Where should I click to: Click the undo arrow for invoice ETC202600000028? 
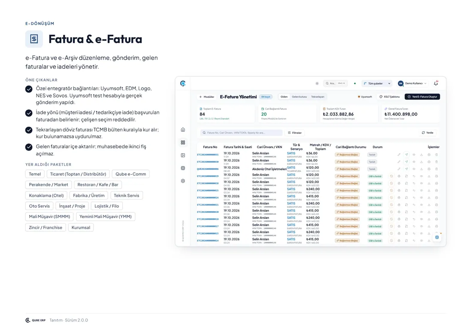[x=414, y=183]
